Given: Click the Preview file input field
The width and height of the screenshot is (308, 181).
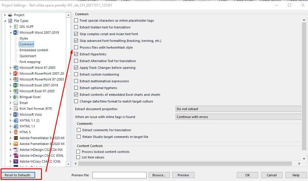Looking at the screenshot, I should click(120, 175).
